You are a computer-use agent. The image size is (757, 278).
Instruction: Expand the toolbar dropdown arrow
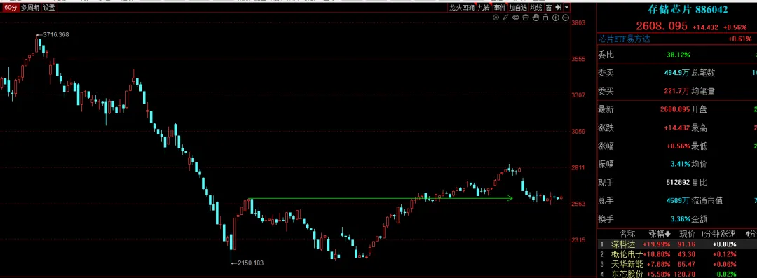[x=566, y=7]
